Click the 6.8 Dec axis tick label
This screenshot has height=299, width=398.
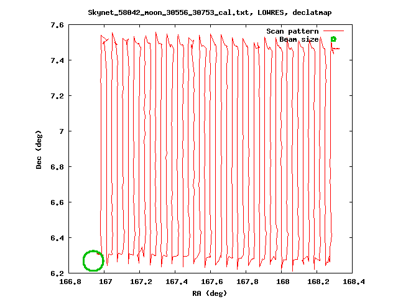(57, 167)
